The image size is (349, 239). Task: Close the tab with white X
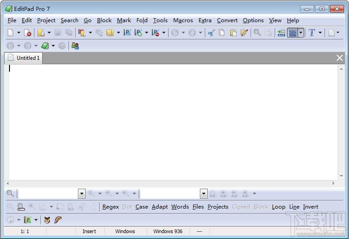click(x=339, y=58)
